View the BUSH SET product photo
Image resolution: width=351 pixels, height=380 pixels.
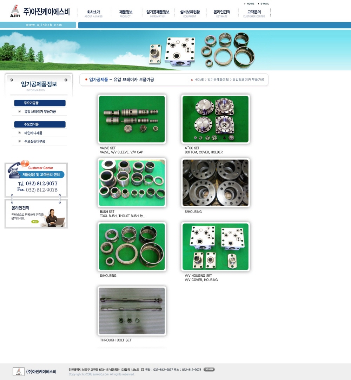click(x=132, y=183)
